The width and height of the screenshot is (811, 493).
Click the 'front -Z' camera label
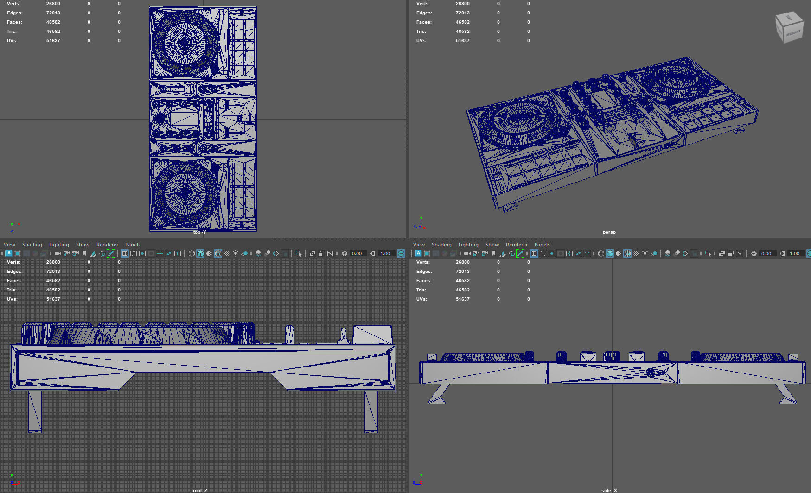tap(199, 490)
